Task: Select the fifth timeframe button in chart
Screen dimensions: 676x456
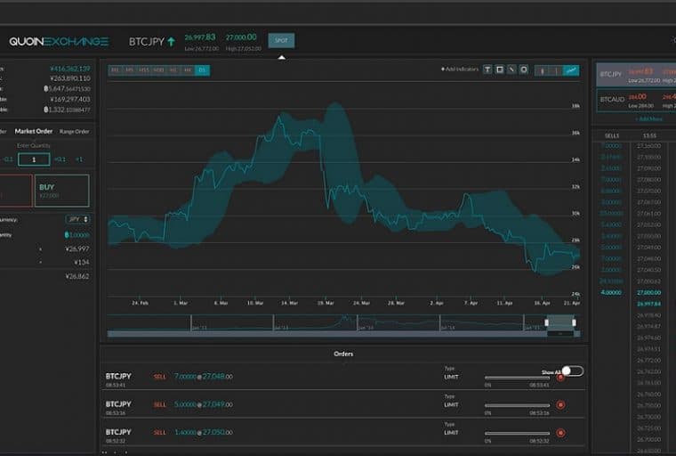Action: pyautogui.click(x=173, y=70)
